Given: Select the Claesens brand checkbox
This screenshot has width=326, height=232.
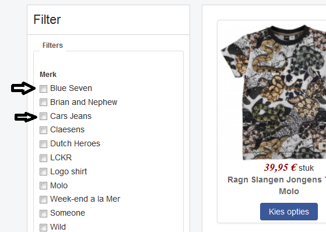Looking at the screenshot, I should coord(44,130).
